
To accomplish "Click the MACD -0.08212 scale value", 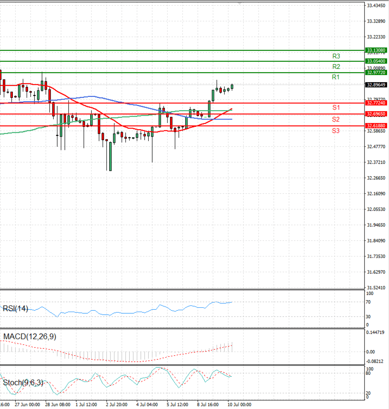I will [x=375, y=361].
